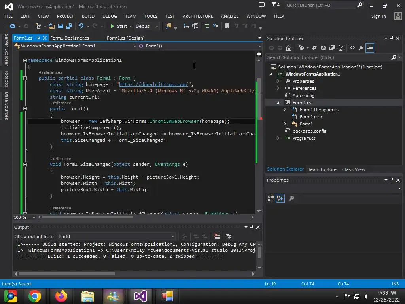The height and width of the screenshot is (304, 405).
Task: Click the split editor handle above scrollbar
Action: pos(259,54)
